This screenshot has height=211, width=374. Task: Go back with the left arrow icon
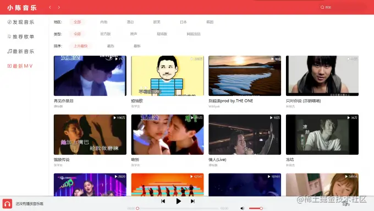tap(50, 7)
